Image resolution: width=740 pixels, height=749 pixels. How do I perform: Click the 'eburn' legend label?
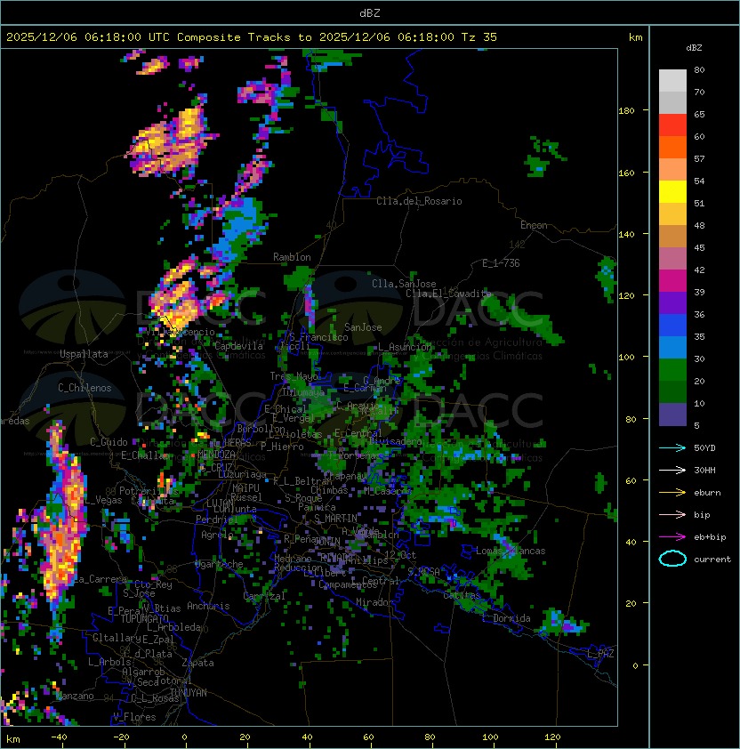[707, 493]
